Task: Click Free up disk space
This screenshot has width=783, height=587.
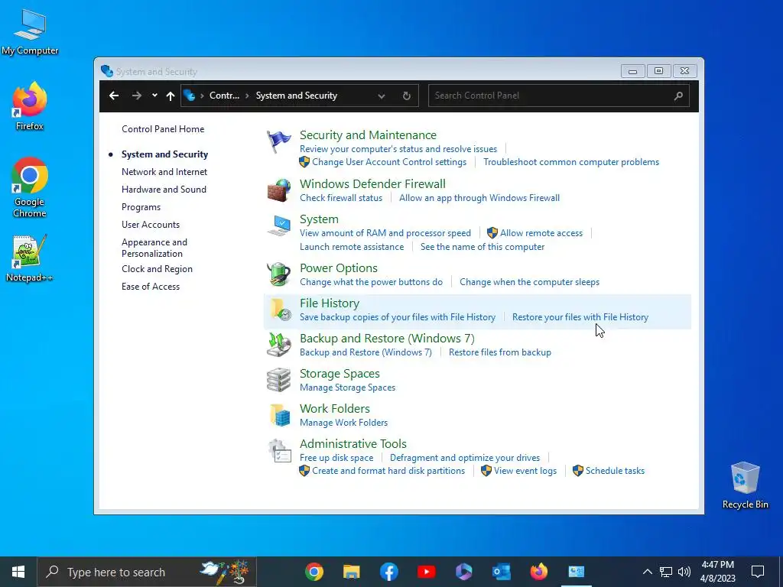Action: point(336,458)
